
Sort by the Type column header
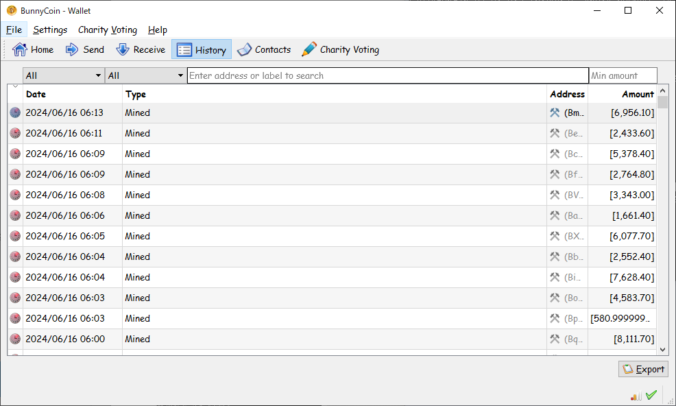(335, 94)
